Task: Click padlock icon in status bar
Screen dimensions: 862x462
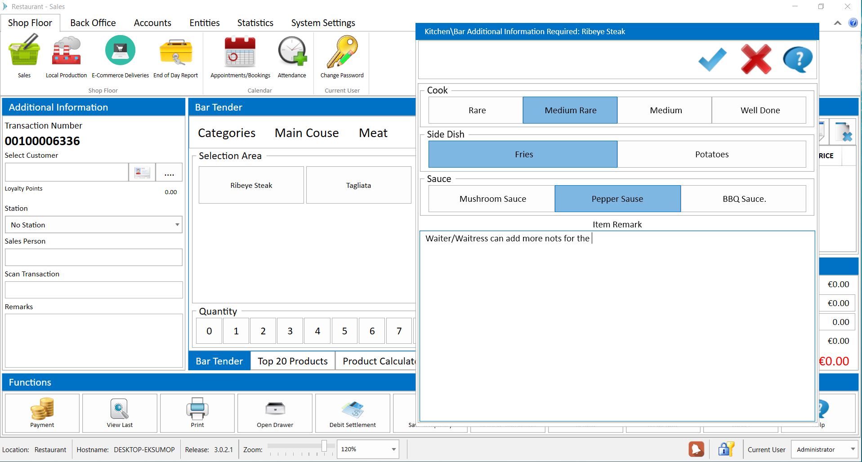Action: pos(726,449)
